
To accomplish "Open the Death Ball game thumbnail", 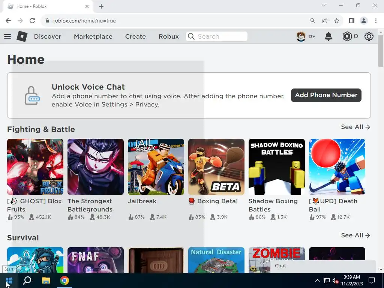I will tap(337, 167).
